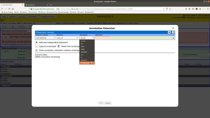The image size is (210, 118).
Task: Toggle the sidebar icon in Firefox toolbar
Action: (193, 9)
